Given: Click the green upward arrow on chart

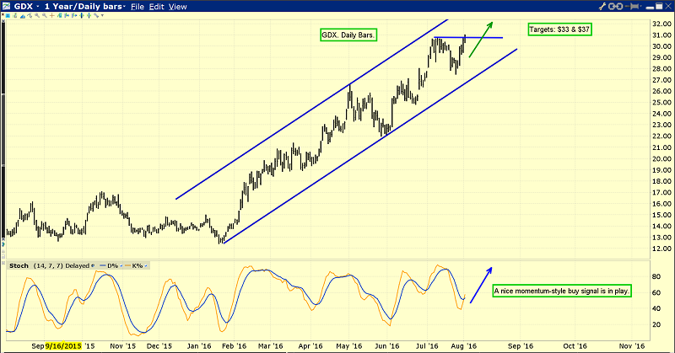Looking at the screenshot, I should tap(482, 40).
